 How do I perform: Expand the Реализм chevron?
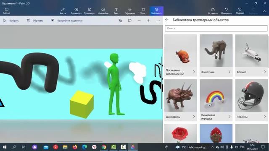265,117
